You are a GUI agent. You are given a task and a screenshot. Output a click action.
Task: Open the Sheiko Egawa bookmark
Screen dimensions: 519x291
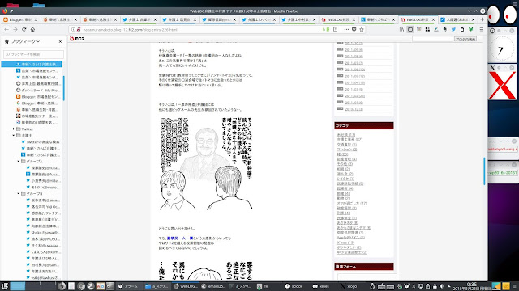pyautogui.click(x=43, y=233)
